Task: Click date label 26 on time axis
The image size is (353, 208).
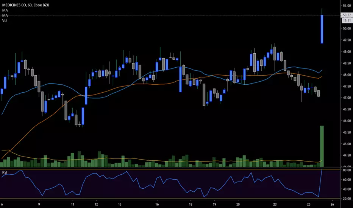Action: point(332,204)
